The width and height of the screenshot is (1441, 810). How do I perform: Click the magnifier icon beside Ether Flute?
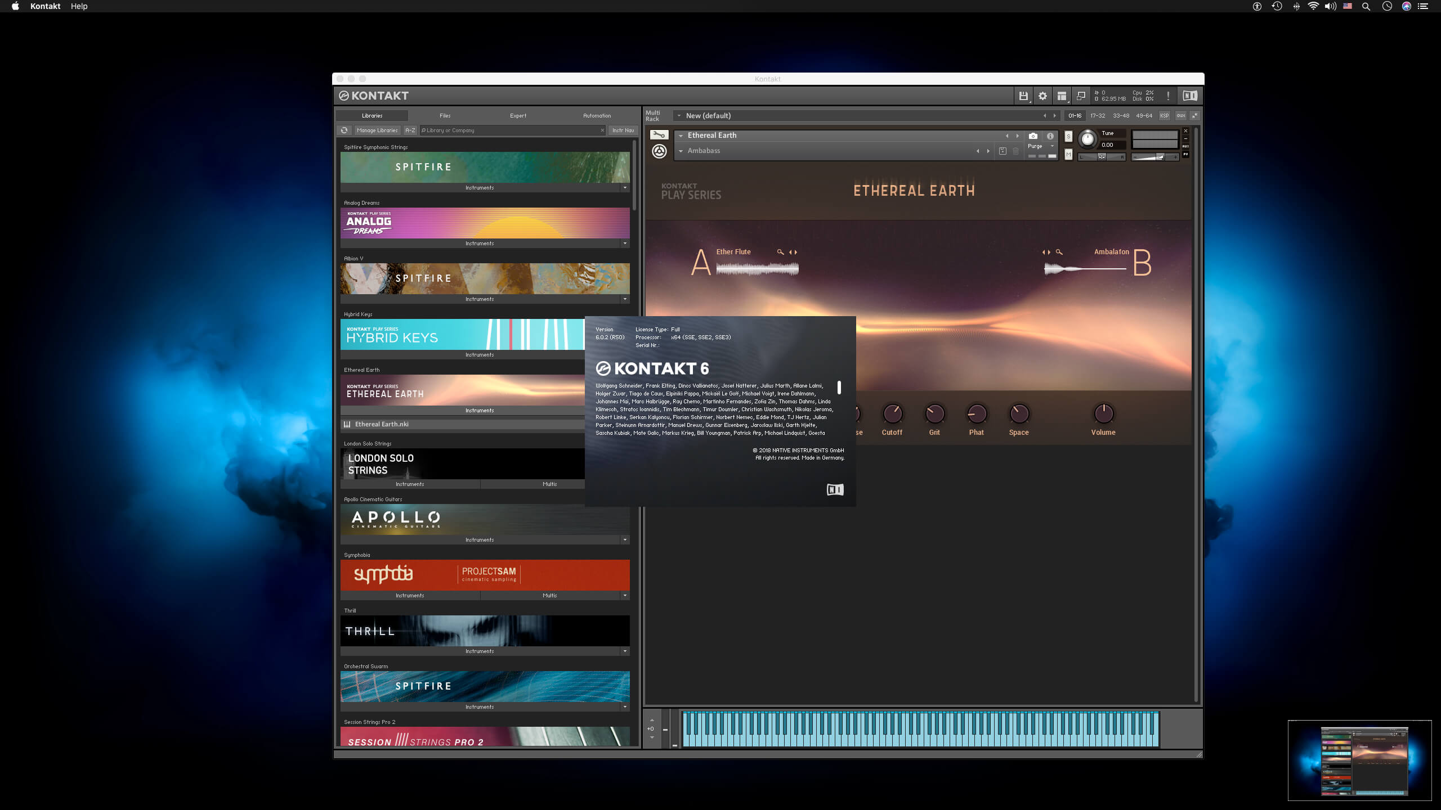tap(780, 252)
